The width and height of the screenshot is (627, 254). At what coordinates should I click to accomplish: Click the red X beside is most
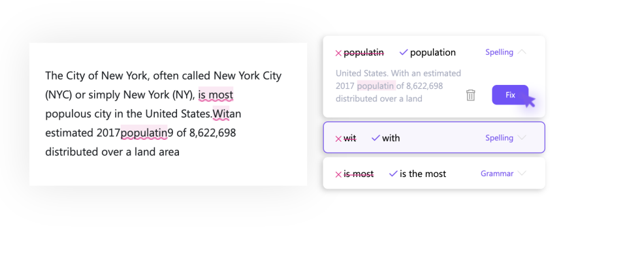tap(338, 174)
